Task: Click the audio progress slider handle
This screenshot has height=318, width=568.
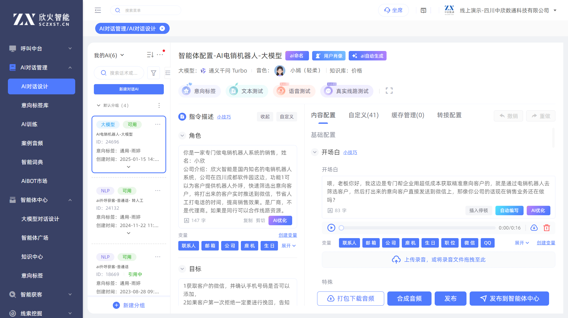Action: [x=341, y=228]
